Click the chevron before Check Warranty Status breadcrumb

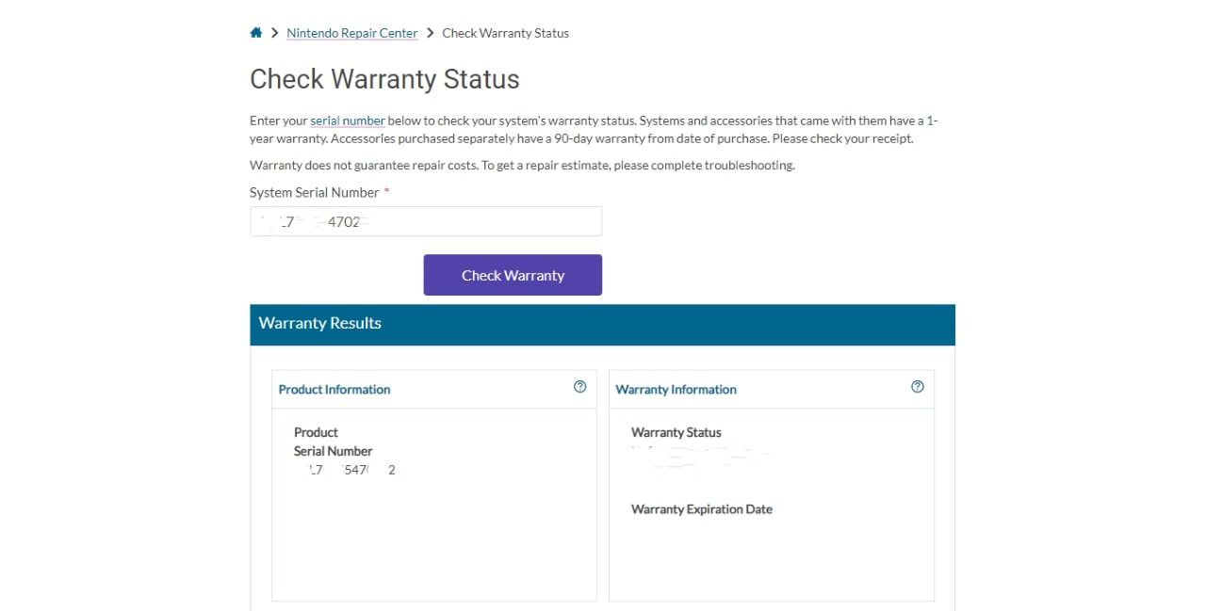[431, 33]
